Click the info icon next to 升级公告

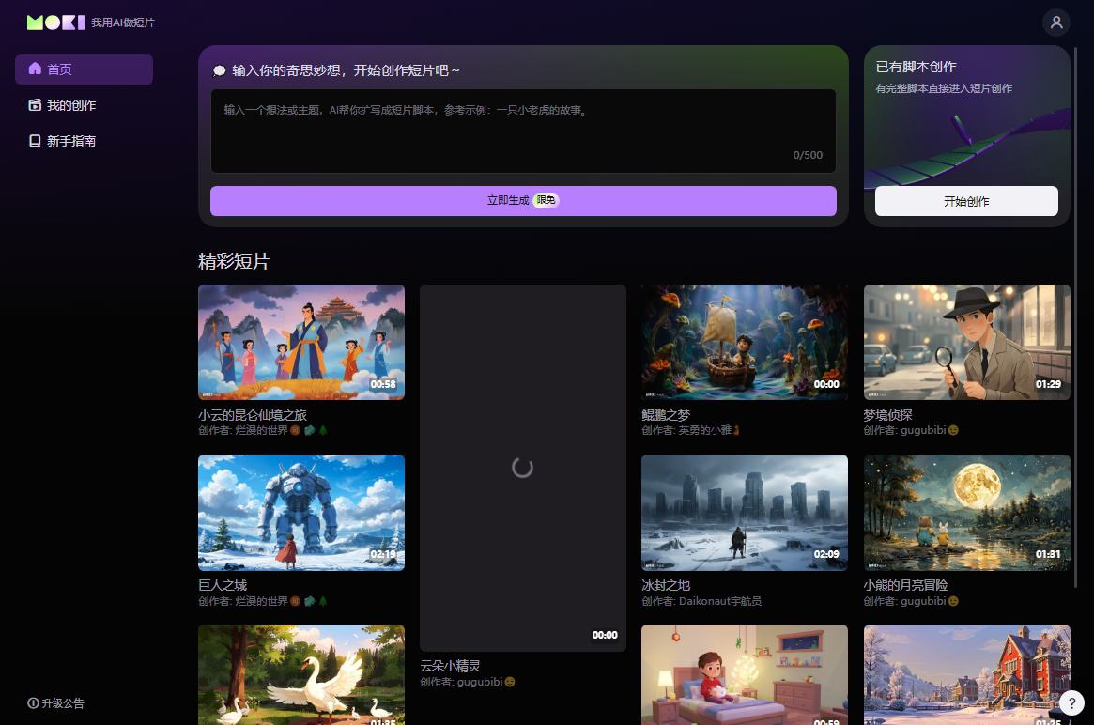(x=33, y=702)
